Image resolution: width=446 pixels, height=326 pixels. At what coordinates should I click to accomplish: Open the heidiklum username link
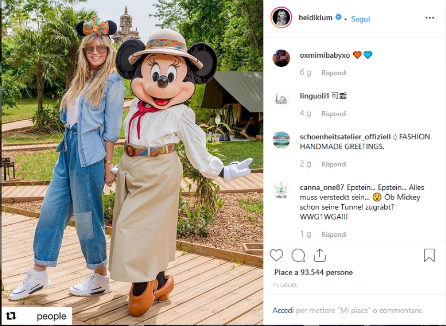pyautogui.click(x=315, y=18)
